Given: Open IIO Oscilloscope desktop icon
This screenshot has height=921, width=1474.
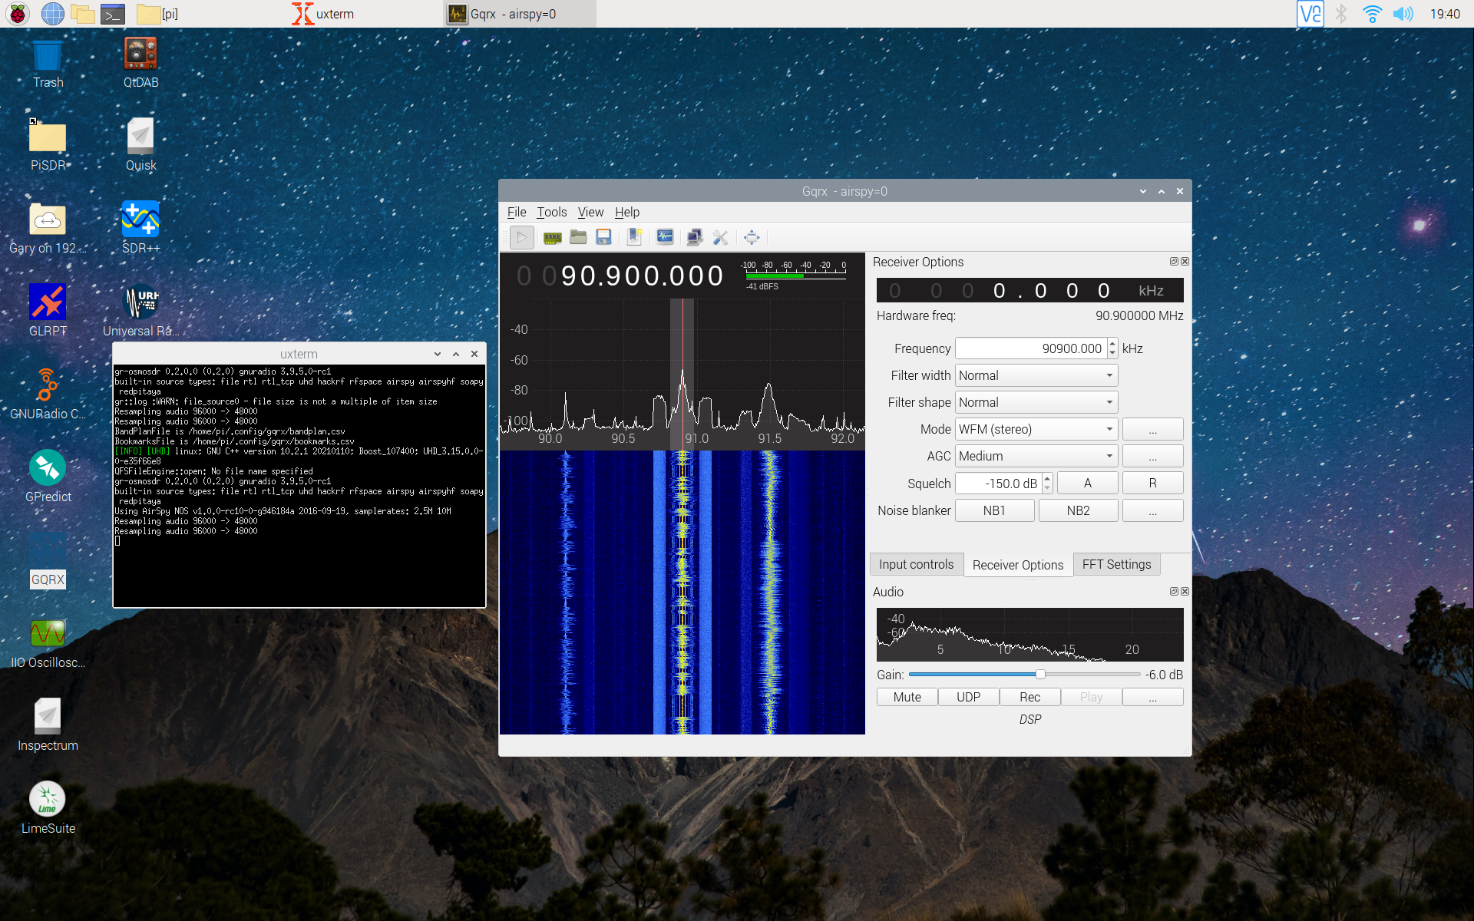Looking at the screenshot, I should (48, 643).
